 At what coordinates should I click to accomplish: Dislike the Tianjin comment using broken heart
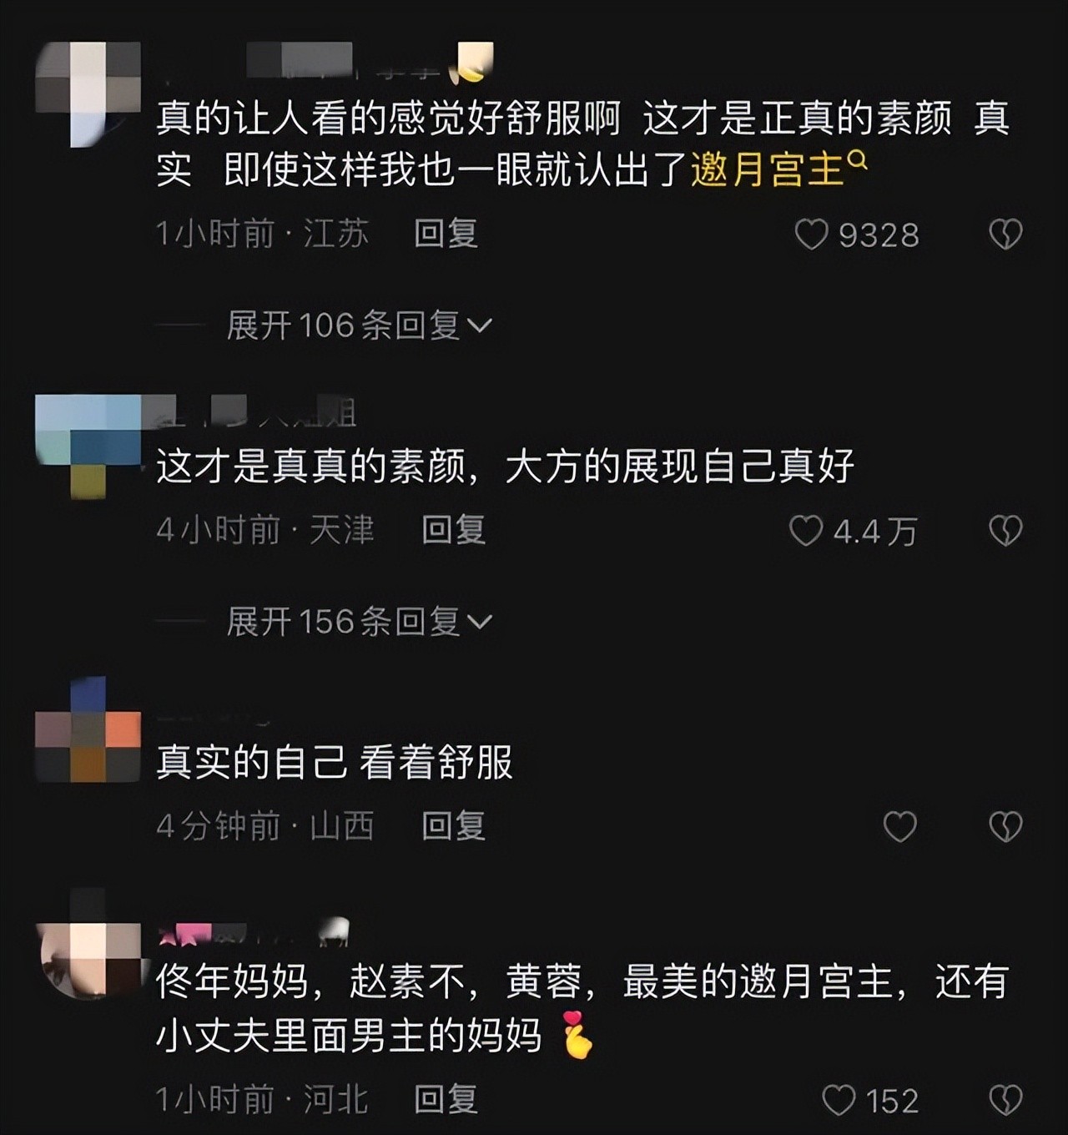click(1005, 531)
